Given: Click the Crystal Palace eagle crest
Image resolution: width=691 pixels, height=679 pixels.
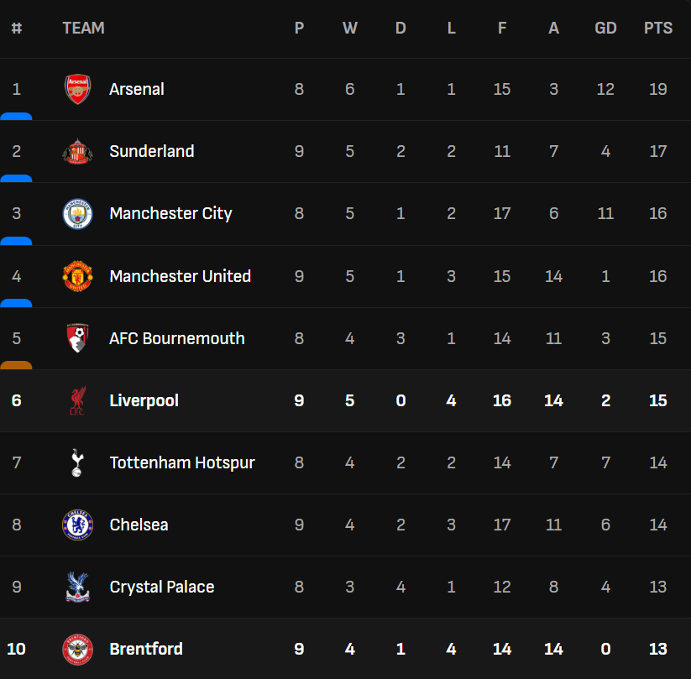Looking at the screenshot, I should coord(77,587).
